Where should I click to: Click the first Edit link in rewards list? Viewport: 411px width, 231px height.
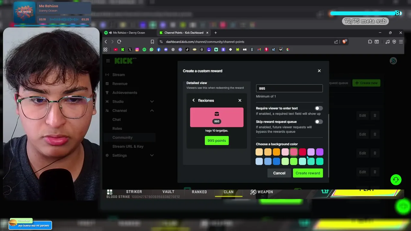point(363,116)
